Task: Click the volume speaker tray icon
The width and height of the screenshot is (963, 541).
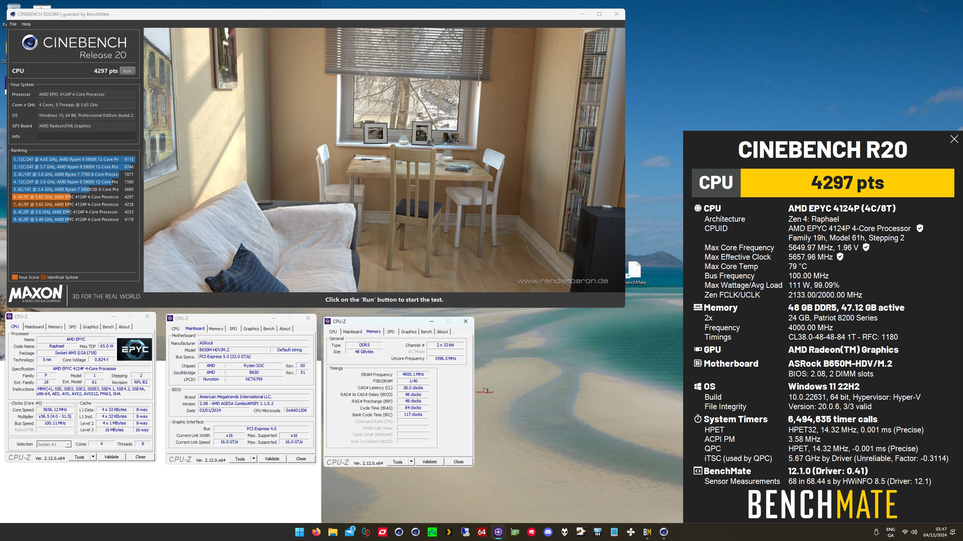Action: click(x=914, y=532)
